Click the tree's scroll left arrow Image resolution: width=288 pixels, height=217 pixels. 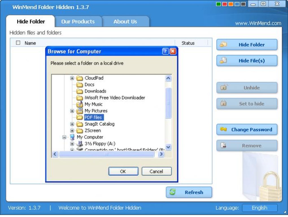(x=55, y=154)
